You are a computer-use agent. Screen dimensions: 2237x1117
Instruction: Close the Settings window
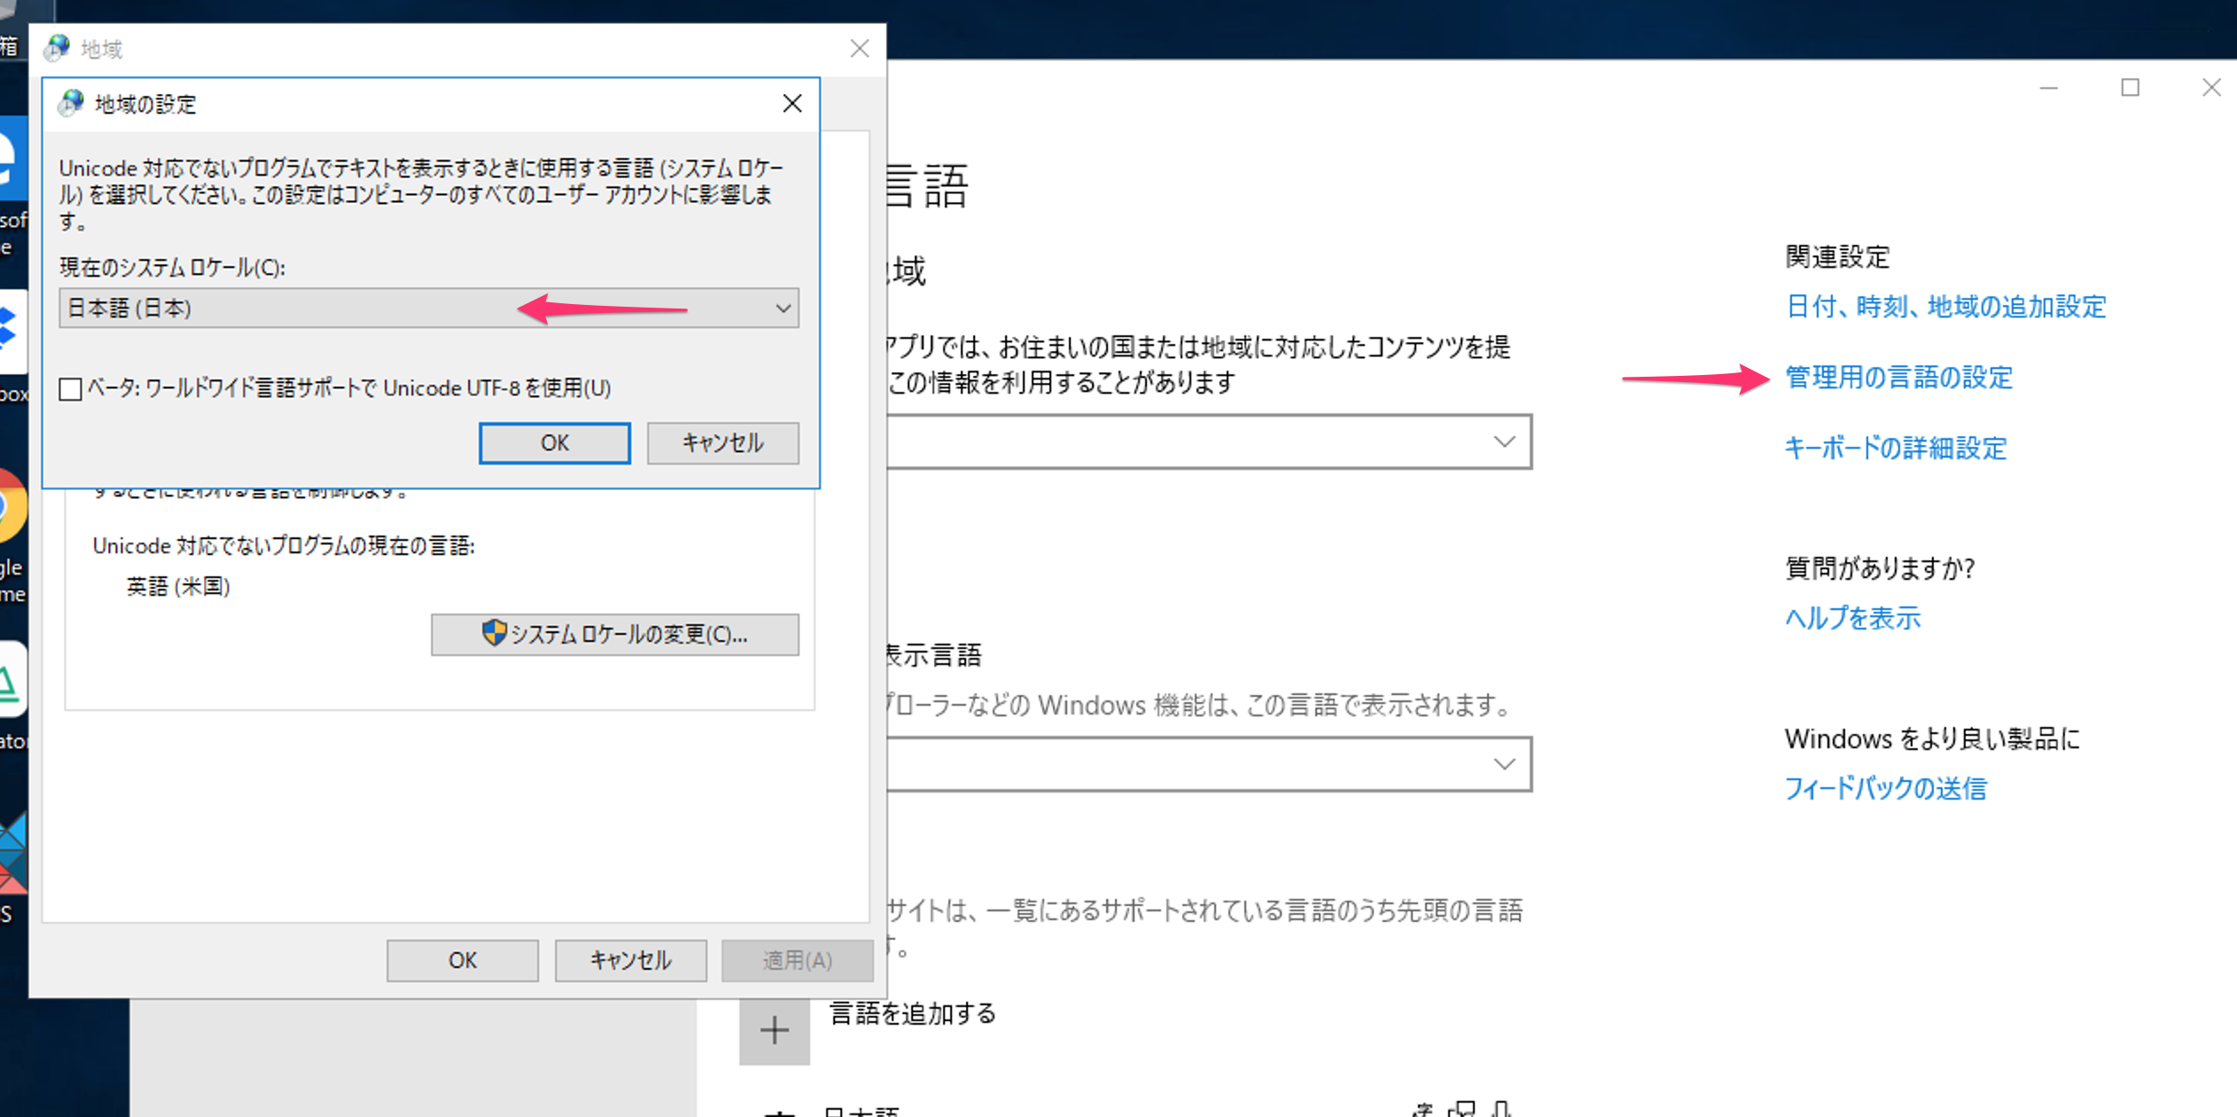coord(2211,88)
